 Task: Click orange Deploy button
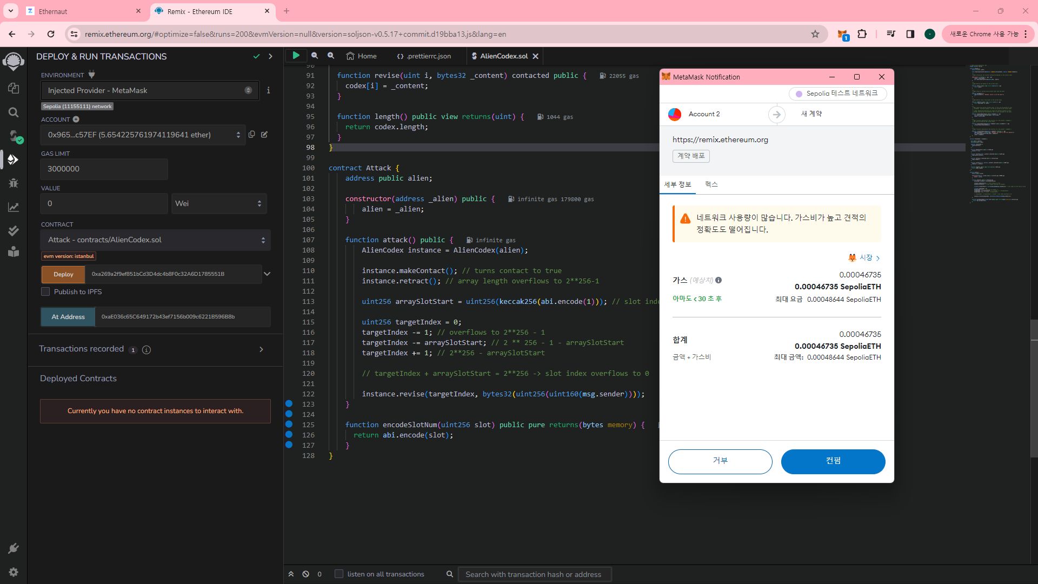pyautogui.click(x=63, y=274)
